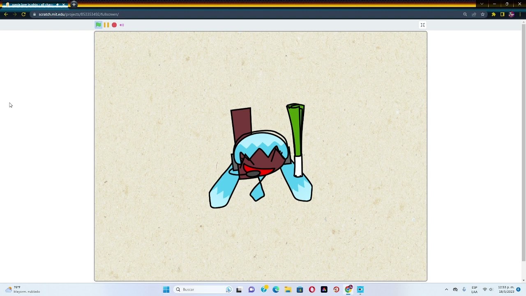526x296 pixels.
Task: Open a new browser tab
Action: [74, 5]
